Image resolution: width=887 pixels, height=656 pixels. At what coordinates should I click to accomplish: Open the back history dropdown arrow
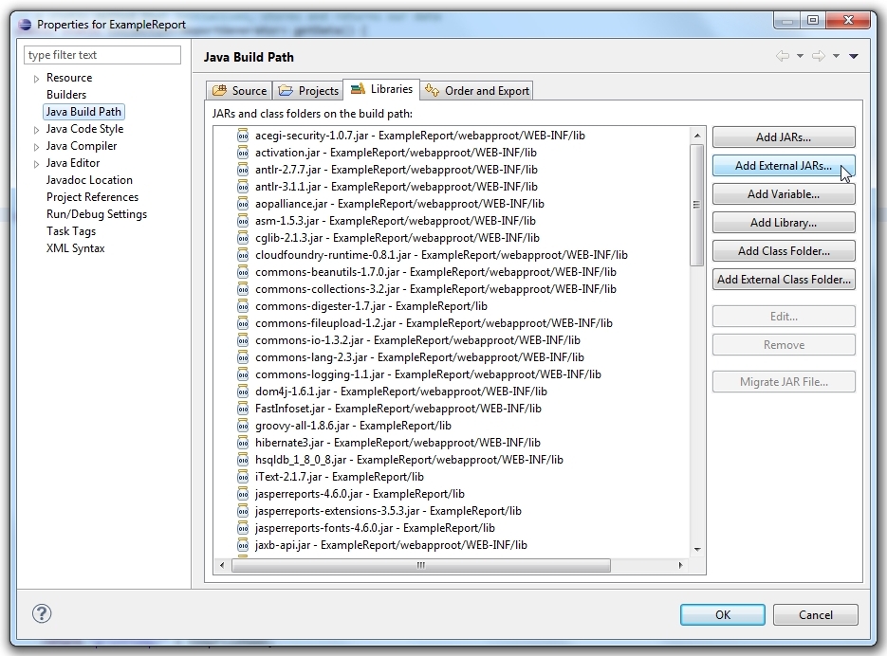(800, 56)
